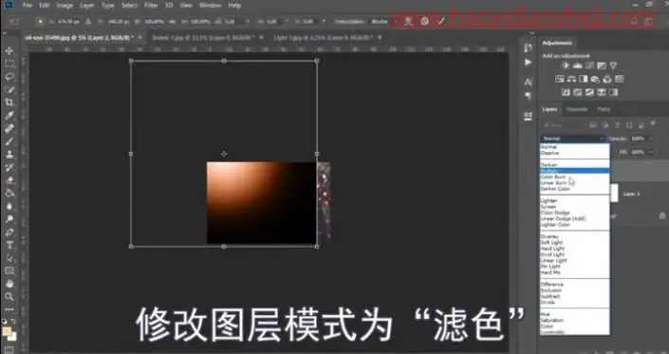Select the Clone Stamp tool
This screenshot has height=354, width=669.
point(9,155)
